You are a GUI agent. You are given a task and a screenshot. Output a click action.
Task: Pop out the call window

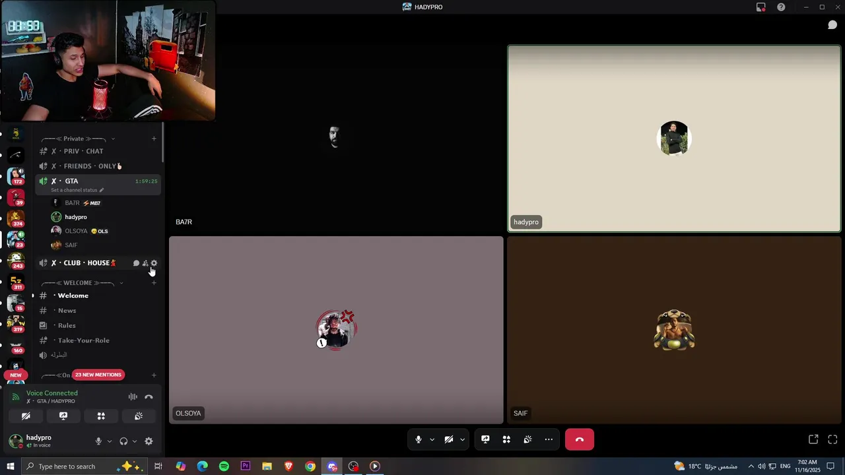pyautogui.click(x=813, y=439)
